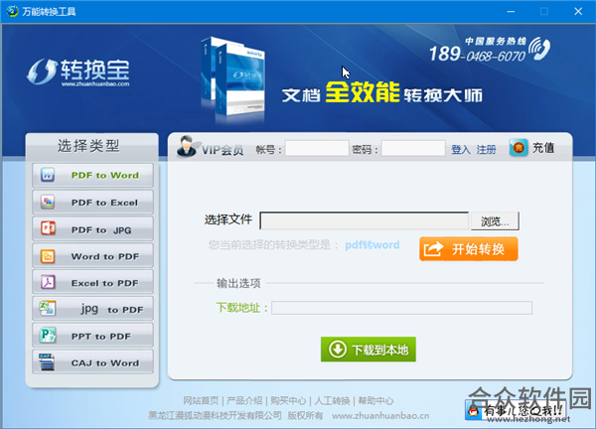Click the 有事儿您Q我 chat button
596x429 pixels.
click(x=515, y=410)
